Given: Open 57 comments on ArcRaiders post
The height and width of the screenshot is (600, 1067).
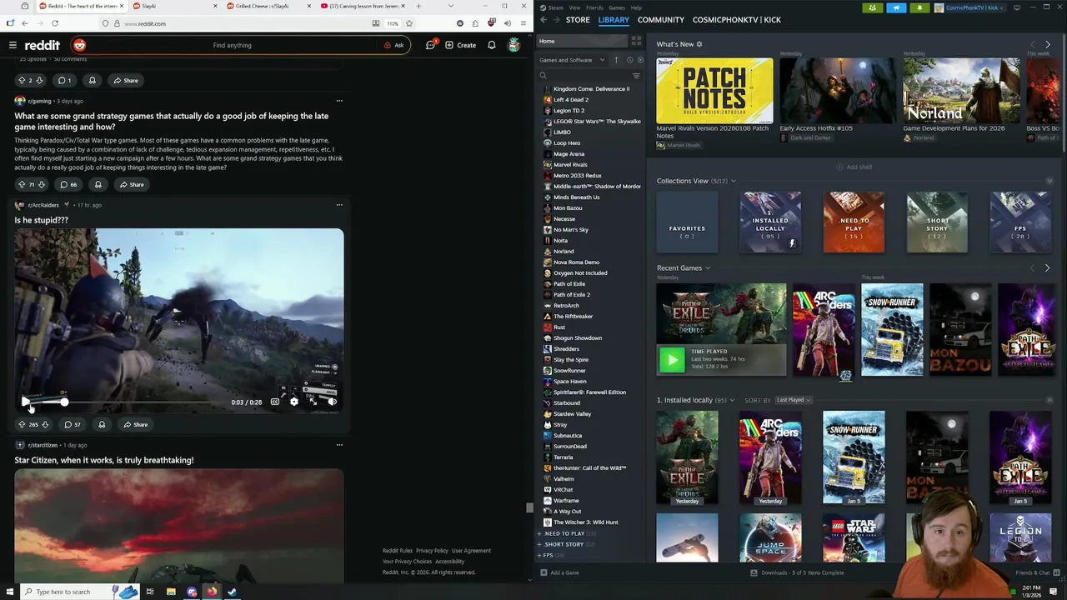Looking at the screenshot, I should pyautogui.click(x=73, y=424).
